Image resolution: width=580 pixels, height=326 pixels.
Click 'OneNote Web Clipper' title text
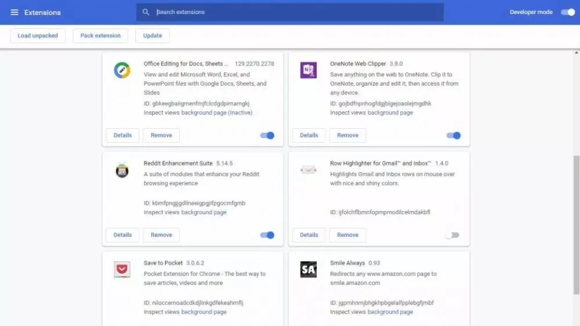[358, 64]
